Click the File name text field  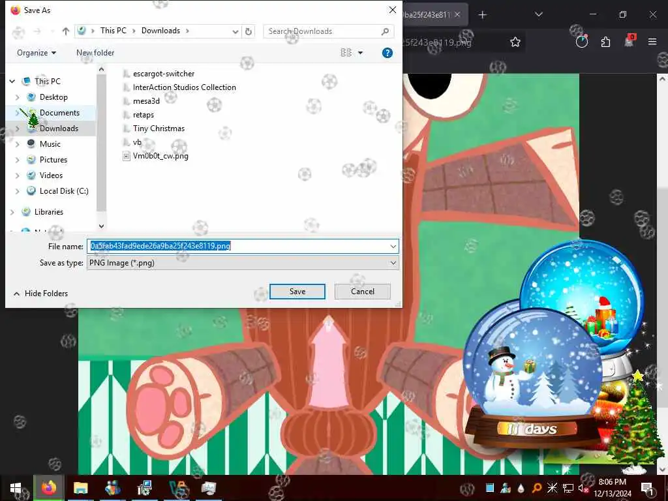pos(237,246)
